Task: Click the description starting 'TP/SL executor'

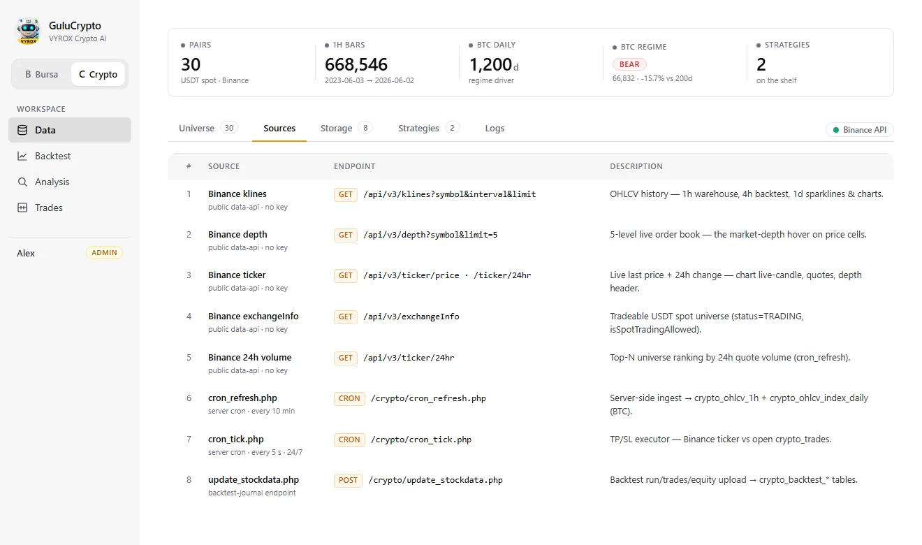Action: tap(721, 439)
